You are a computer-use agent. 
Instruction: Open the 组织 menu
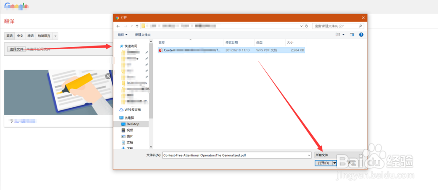coord(122,35)
